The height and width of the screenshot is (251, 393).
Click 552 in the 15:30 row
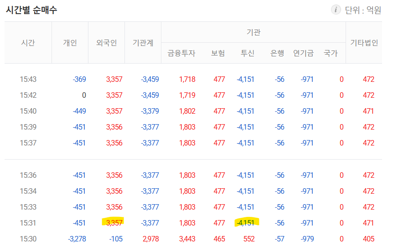point(249,239)
